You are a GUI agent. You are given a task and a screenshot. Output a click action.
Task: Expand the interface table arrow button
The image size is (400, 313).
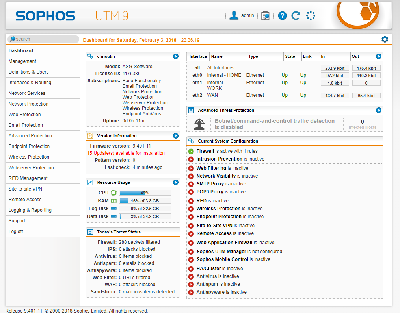click(379, 56)
